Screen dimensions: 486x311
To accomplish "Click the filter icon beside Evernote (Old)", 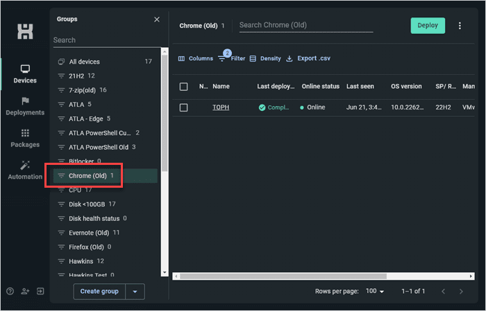I will (61, 233).
